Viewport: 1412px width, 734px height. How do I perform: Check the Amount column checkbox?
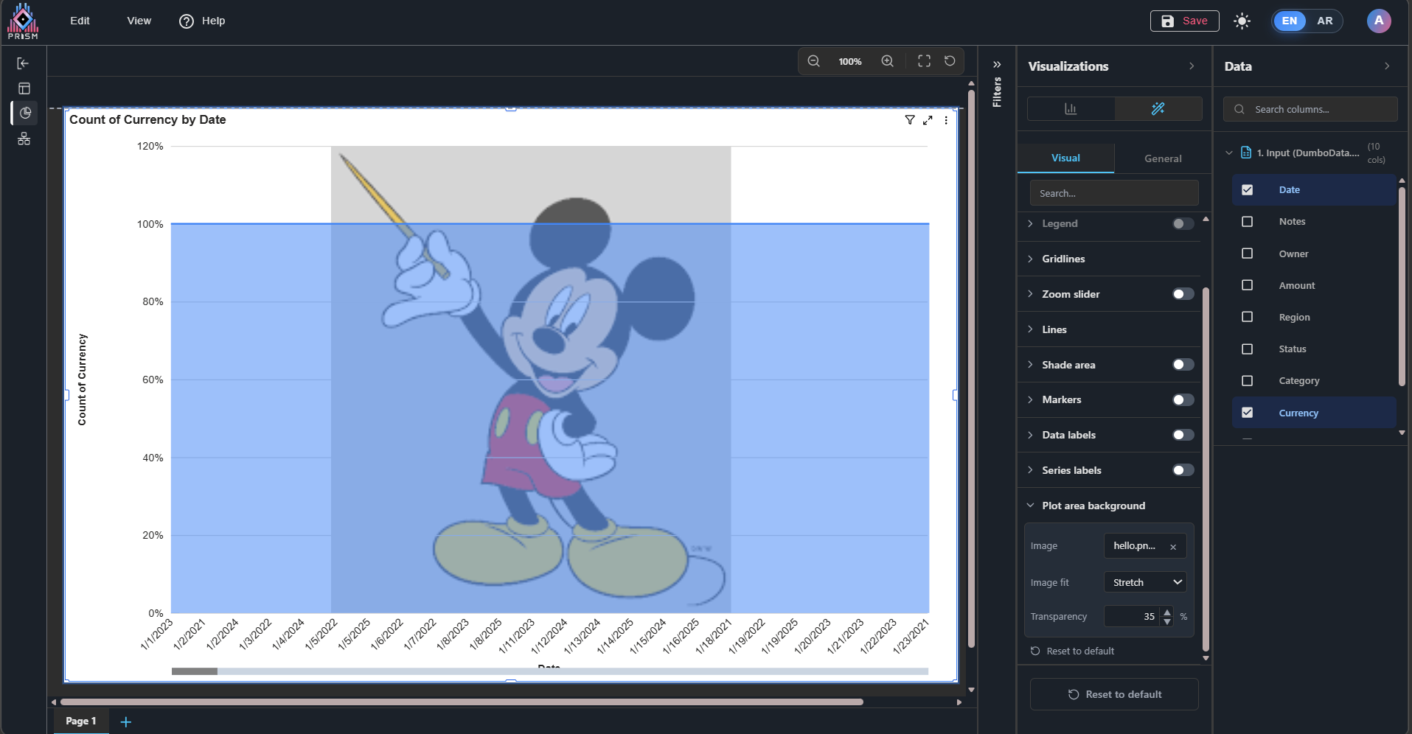pyautogui.click(x=1247, y=285)
